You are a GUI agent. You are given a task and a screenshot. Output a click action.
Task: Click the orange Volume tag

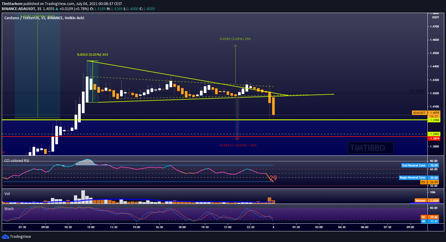tap(420, 200)
